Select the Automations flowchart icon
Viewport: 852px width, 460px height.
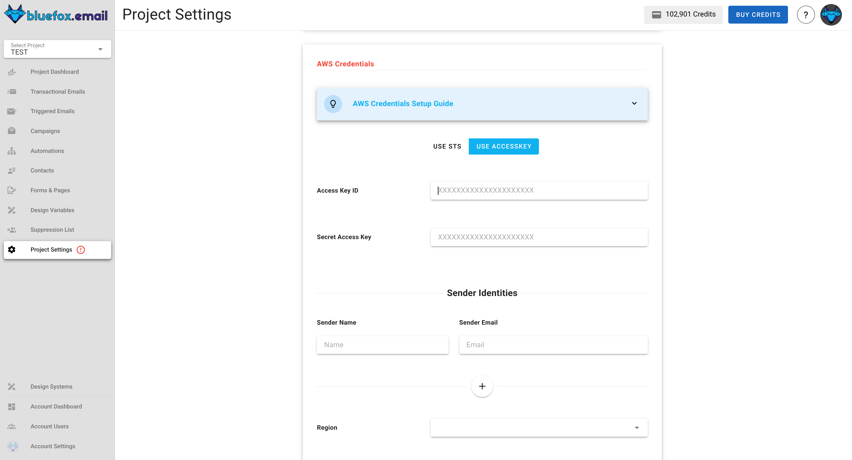tap(12, 151)
